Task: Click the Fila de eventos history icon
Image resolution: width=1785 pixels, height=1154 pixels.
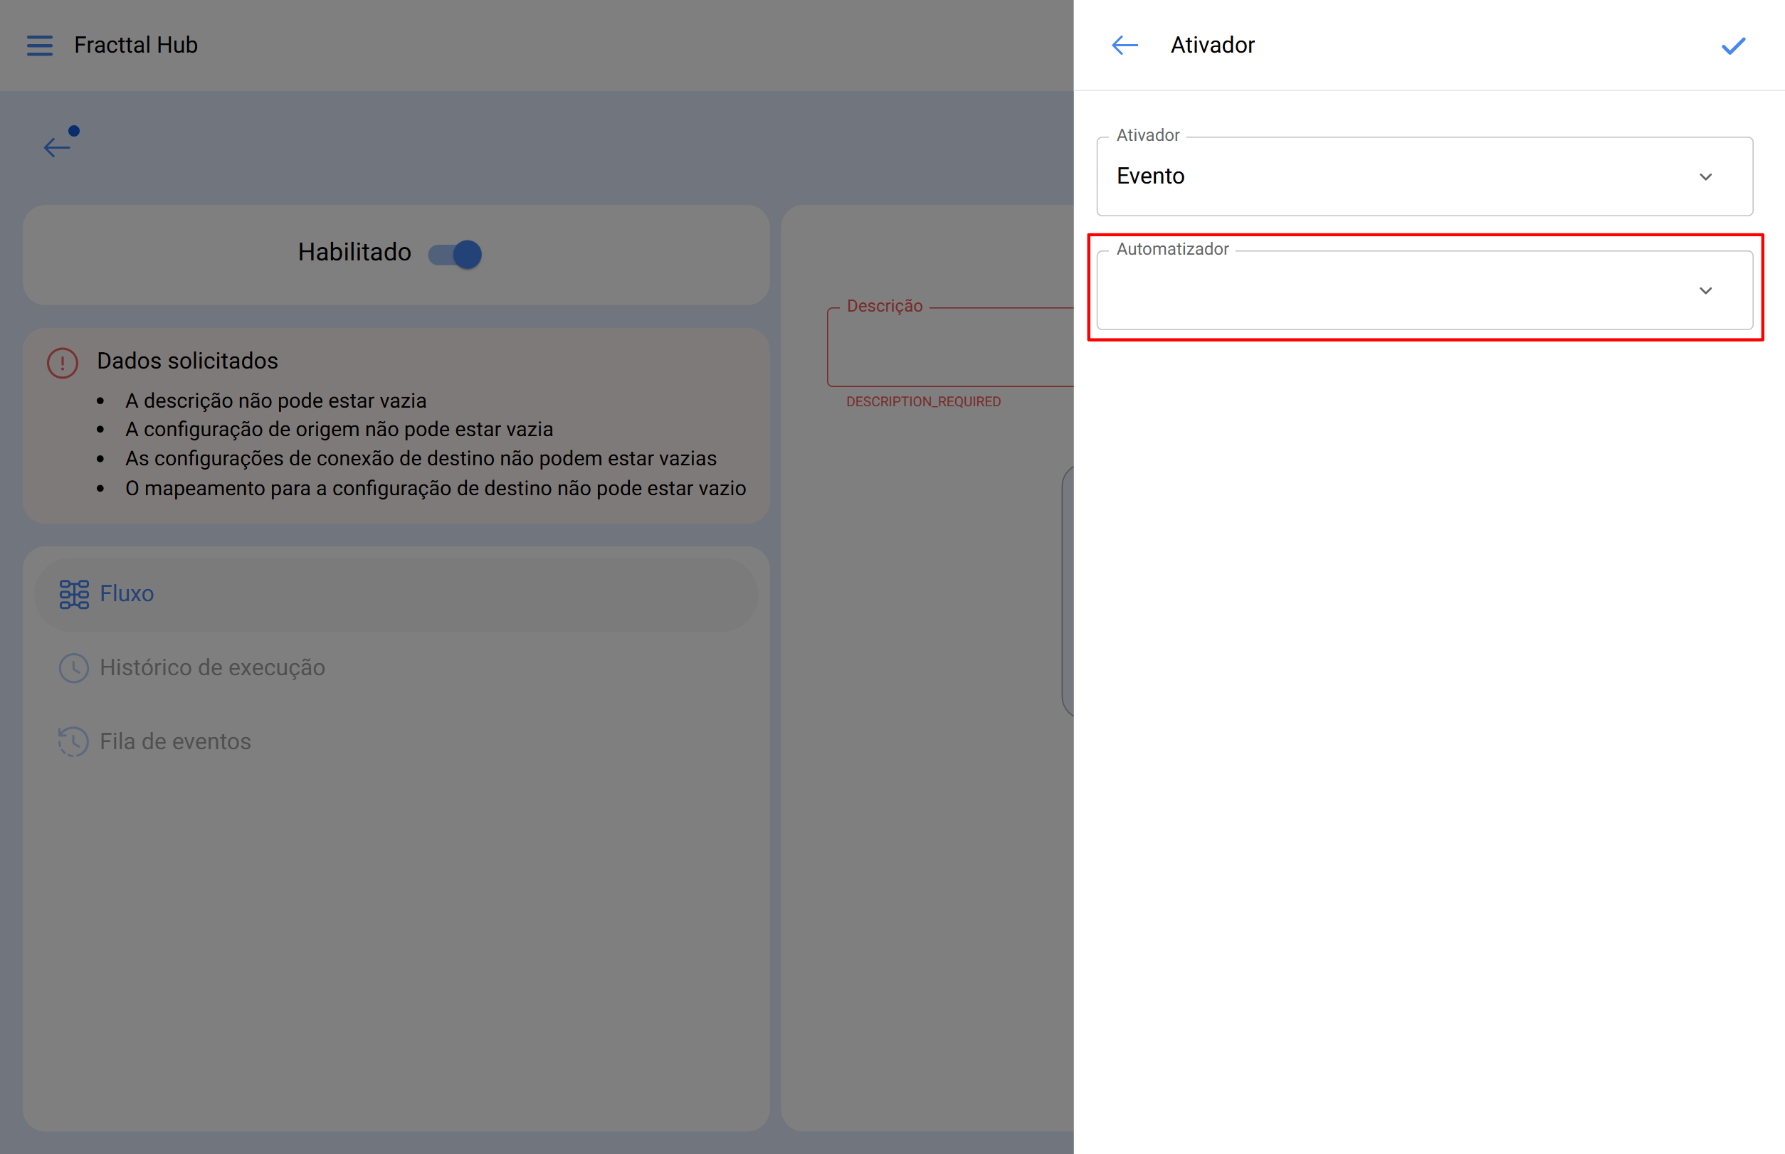Action: tap(73, 741)
